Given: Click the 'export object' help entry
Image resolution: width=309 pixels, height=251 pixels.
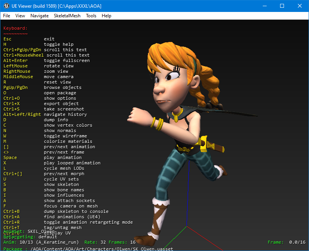Looking at the screenshot, I should point(61,104).
